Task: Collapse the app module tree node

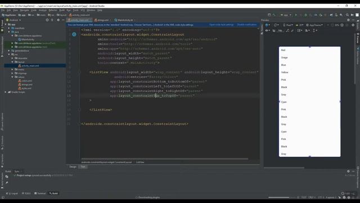Action: click(x=6, y=24)
